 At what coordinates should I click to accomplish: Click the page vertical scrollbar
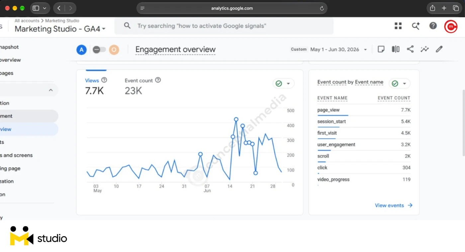(463, 123)
